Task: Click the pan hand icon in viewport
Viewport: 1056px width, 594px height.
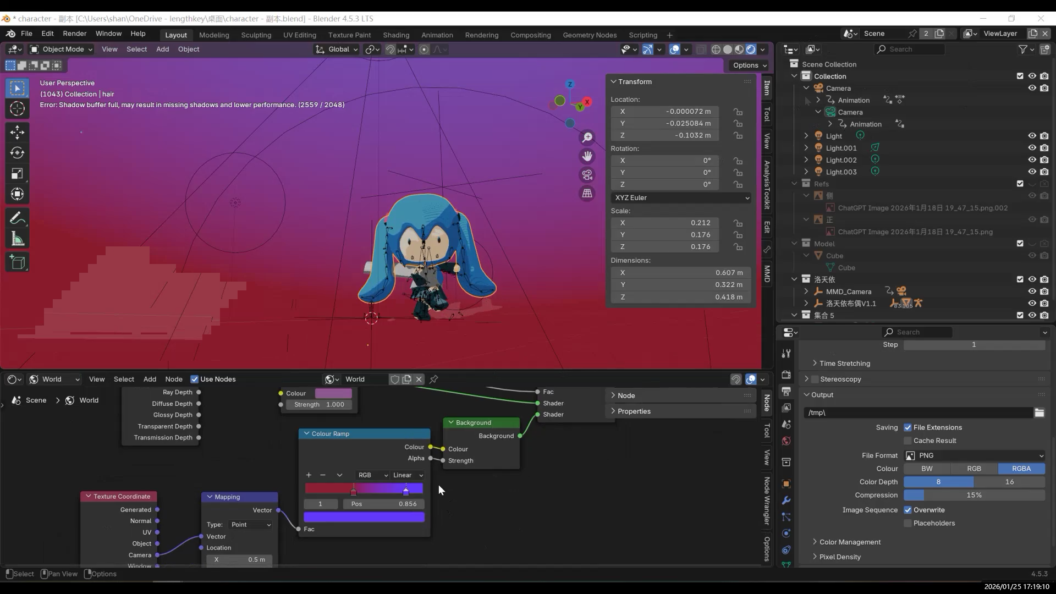Action: click(x=587, y=156)
